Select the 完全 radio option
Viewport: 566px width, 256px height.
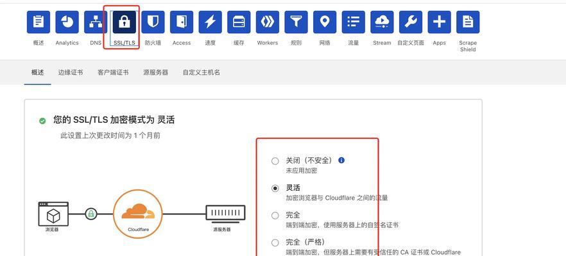[275, 215]
